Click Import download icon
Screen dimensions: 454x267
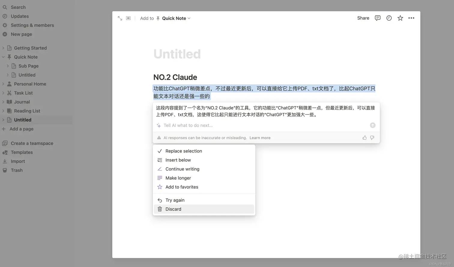(5, 162)
